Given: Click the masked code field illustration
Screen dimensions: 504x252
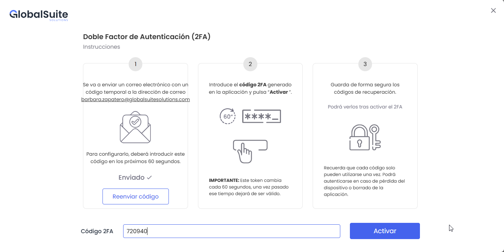Looking at the screenshot, I should tap(261, 116).
